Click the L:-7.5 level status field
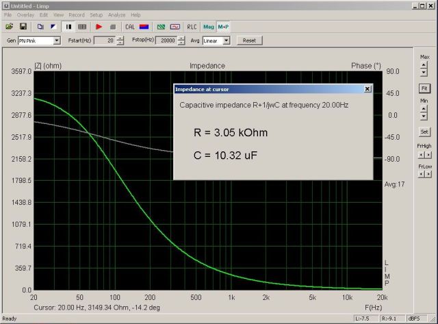 [365, 319]
